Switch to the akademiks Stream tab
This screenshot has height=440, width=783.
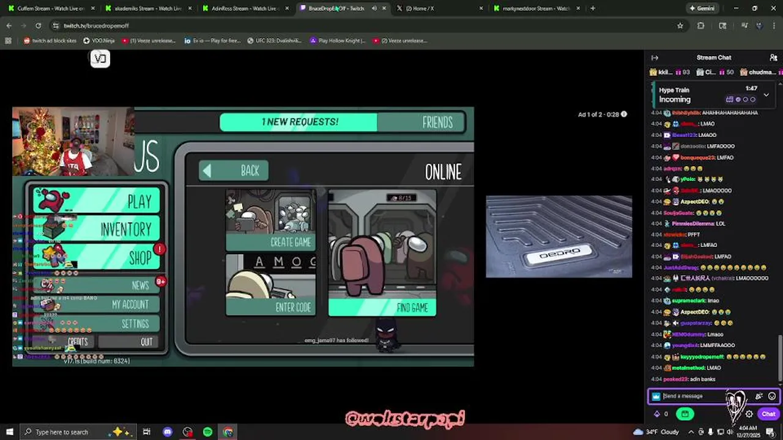coord(148,9)
